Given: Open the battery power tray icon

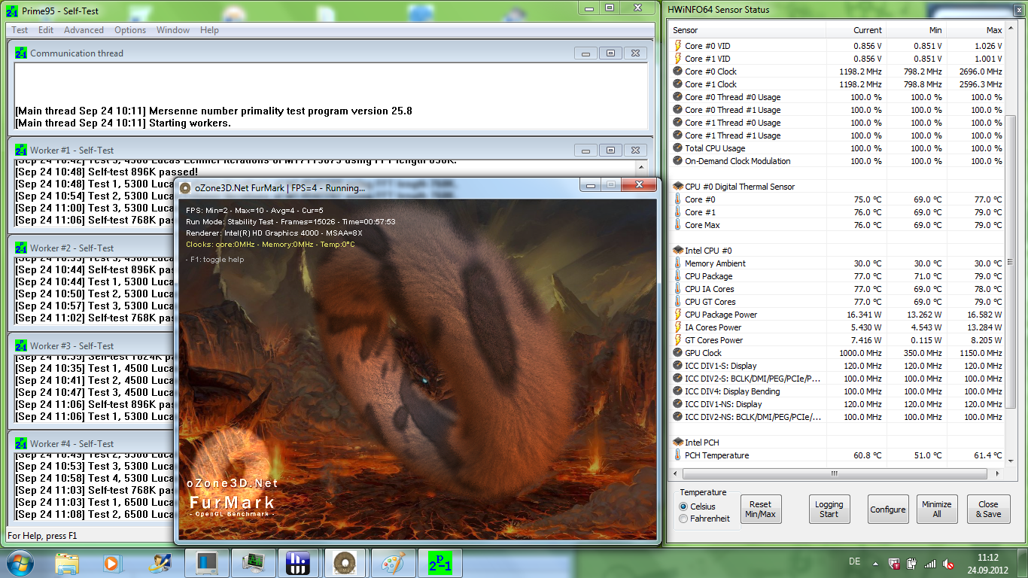Looking at the screenshot, I should pos(912,563).
